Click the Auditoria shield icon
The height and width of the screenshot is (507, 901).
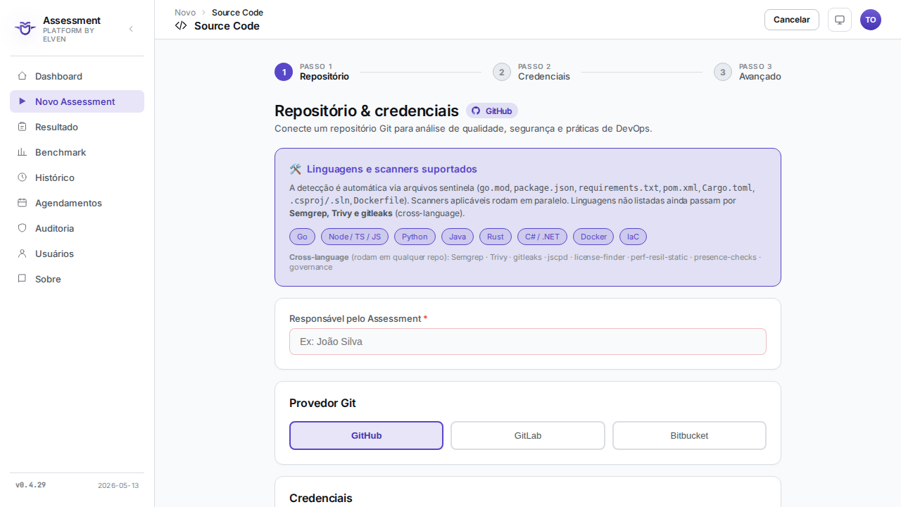(22, 228)
